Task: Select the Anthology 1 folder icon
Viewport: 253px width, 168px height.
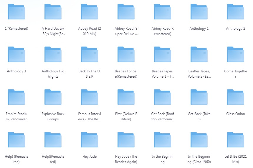Action: (199, 12)
